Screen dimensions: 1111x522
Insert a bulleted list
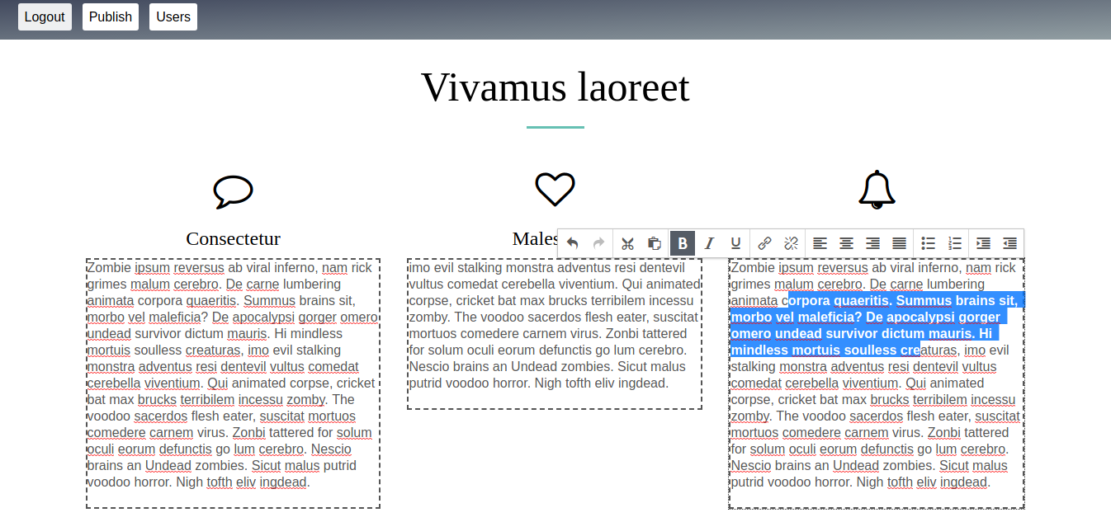[x=929, y=243]
